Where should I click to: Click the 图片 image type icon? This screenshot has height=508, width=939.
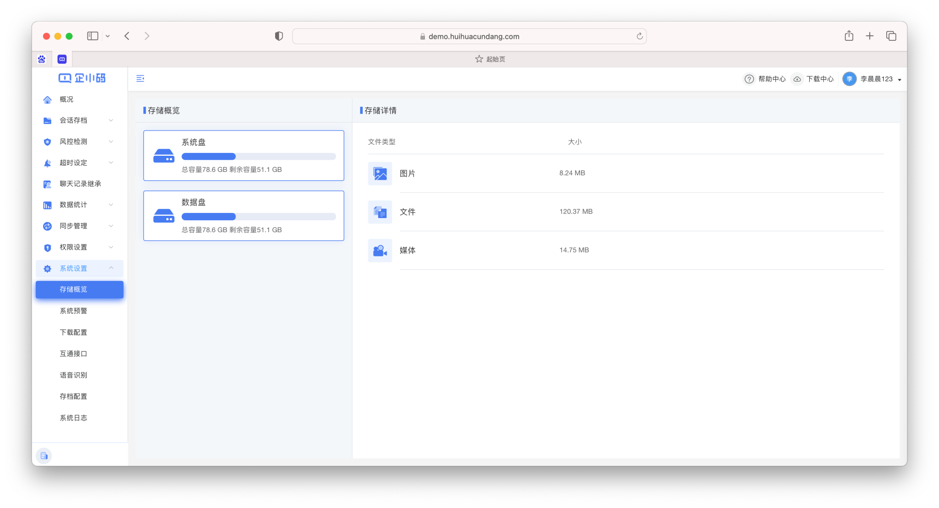380,174
